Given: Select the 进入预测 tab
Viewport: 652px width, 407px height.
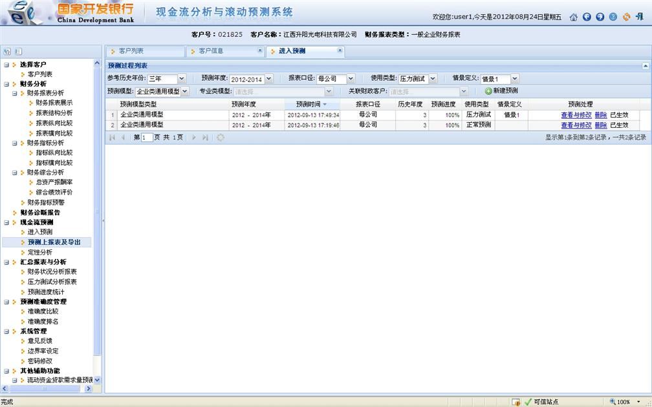Looking at the screenshot, I should coord(305,51).
